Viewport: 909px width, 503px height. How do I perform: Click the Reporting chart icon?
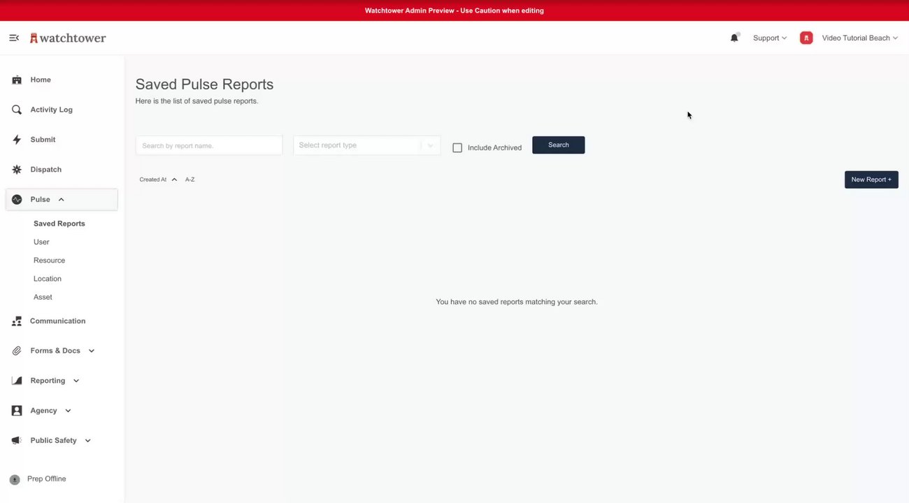point(17,381)
